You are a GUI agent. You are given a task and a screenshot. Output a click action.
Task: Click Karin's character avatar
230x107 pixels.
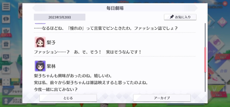click(x=40, y=66)
